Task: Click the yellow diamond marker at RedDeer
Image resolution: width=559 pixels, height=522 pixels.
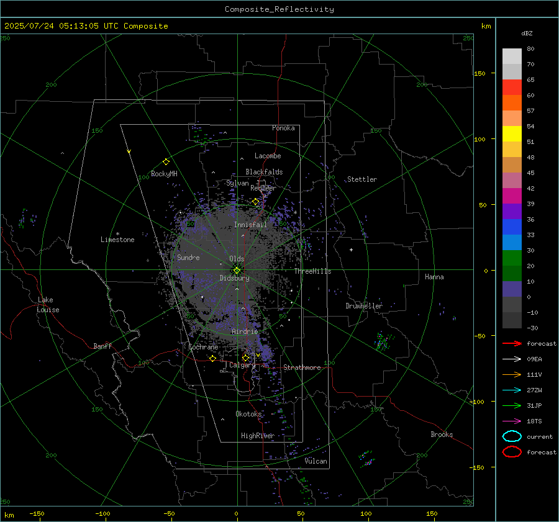Action: pos(256,202)
